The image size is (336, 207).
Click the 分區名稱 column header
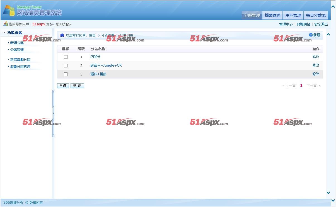(x=98, y=49)
